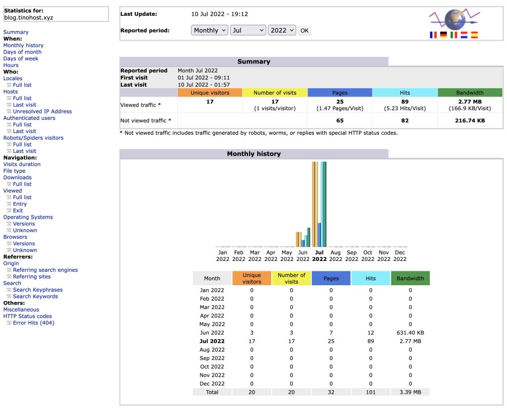Open the Authenticated users link
This screenshot has height=411, width=507.
pyautogui.click(x=29, y=118)
